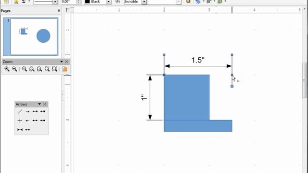This screenshot has width=308, height=173.
Task: Select the orange hand Shift/pan tool
Action: click(65, 69)
